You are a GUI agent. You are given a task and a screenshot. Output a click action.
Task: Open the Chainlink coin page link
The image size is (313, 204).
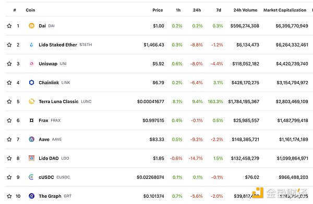click(49, 83)
